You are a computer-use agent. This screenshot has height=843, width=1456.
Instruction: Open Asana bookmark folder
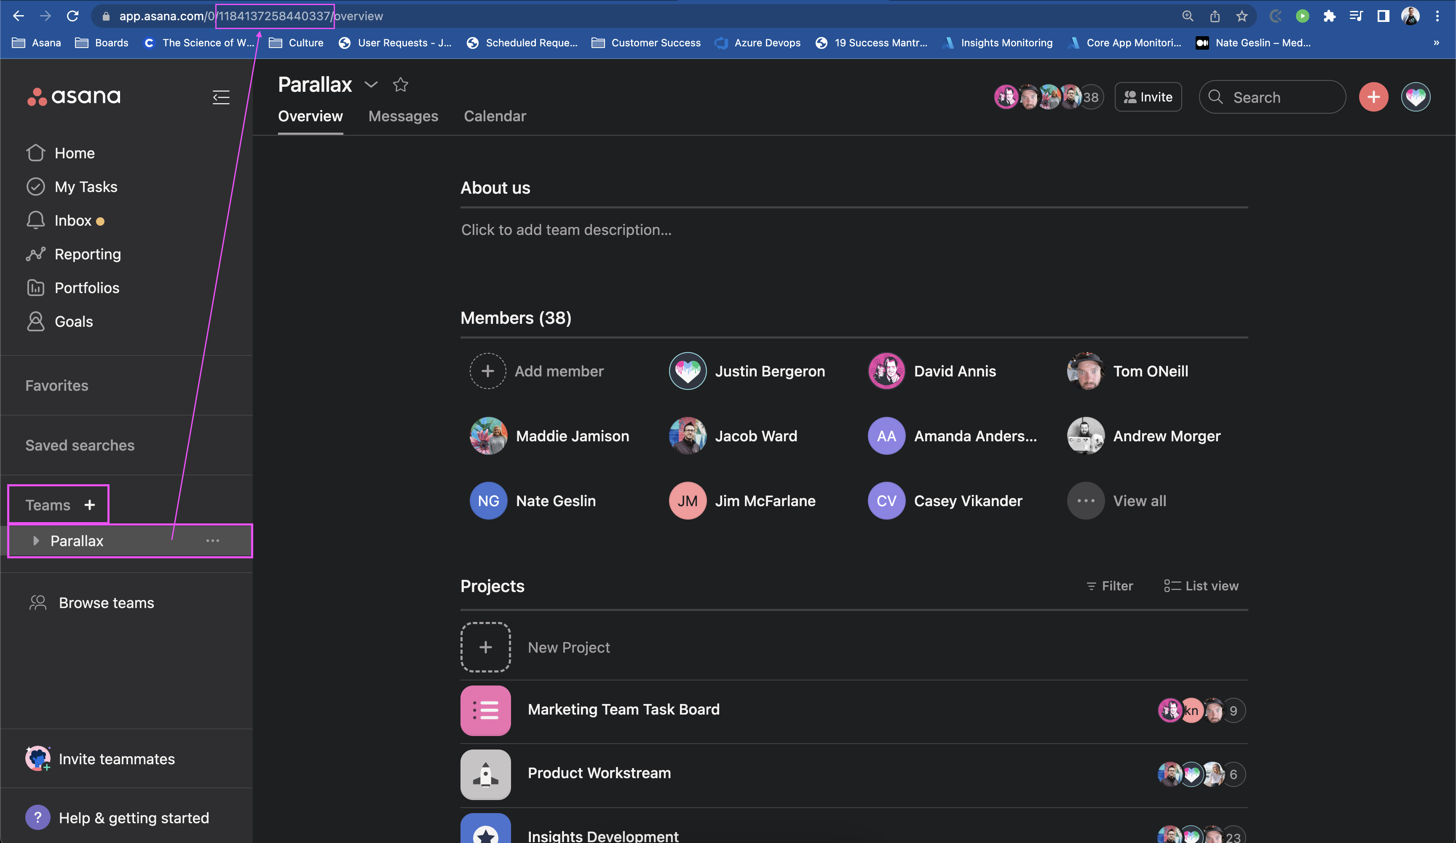[x=36, y=43]
